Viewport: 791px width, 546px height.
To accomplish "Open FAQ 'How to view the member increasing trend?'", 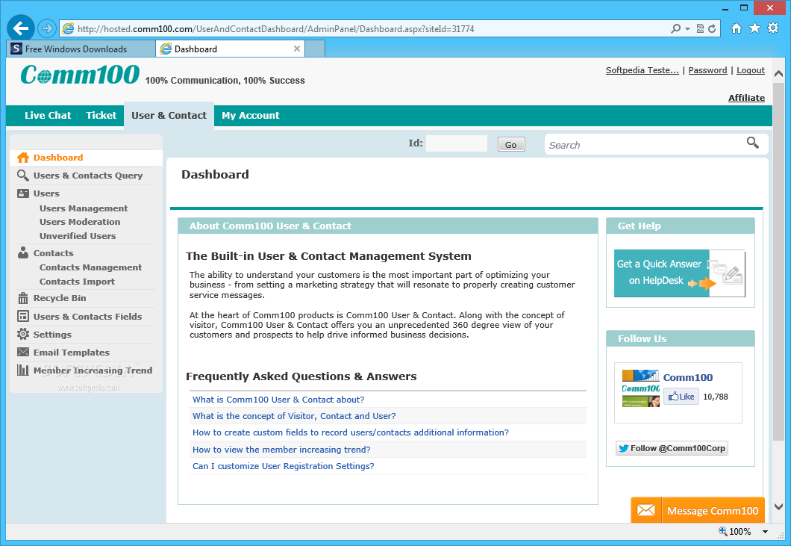I will click(281, 450).
